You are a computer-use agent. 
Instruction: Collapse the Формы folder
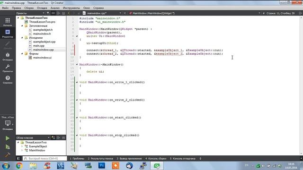22,53
